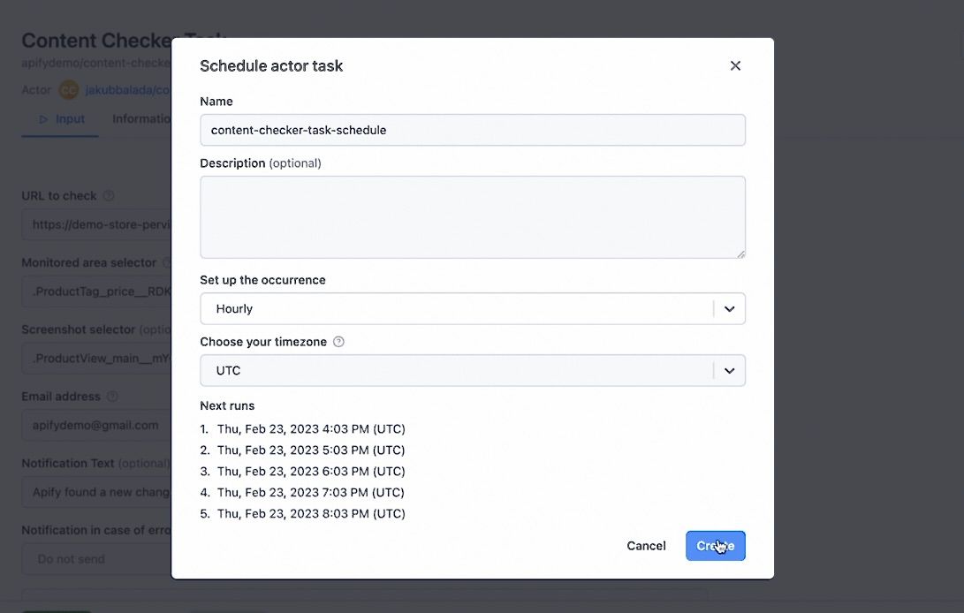Click the help icon near "Email address"
Screen dimensions: 964x613
point(112,396)
